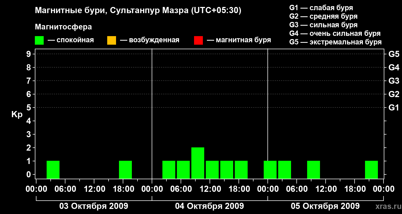Select the last bar near 21:00 on 05 October
The image size is (402, 214).
pos(371,170)
